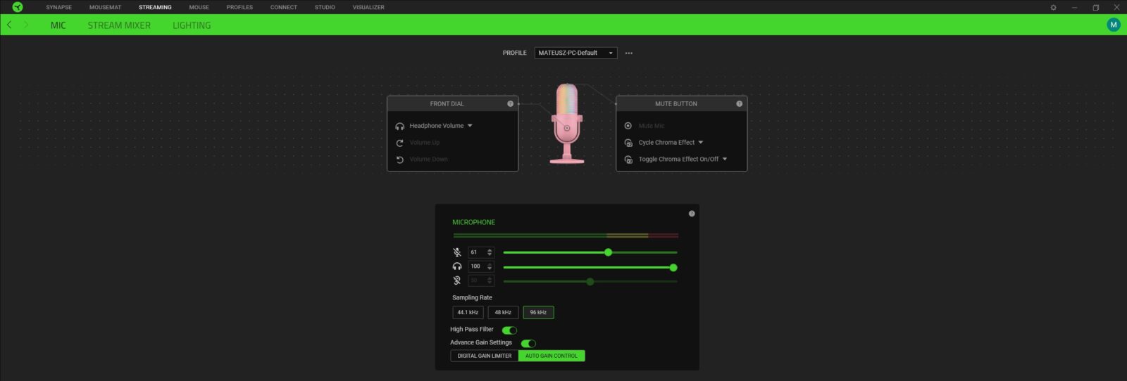Click the mic monitoring icon on third row
The width and height of the screenshot is (1127, 381).
457,280
